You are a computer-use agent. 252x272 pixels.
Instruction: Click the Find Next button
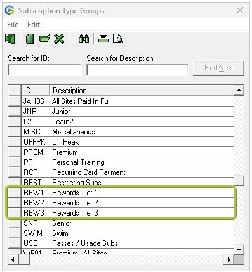[x=218, y=68]
